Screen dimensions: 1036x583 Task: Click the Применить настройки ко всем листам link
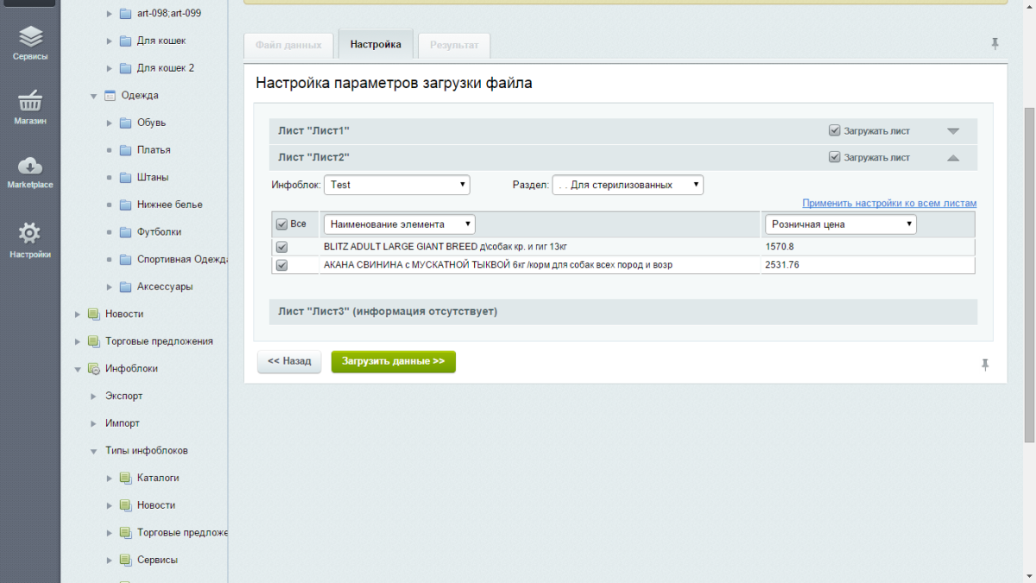click(889, 204)
